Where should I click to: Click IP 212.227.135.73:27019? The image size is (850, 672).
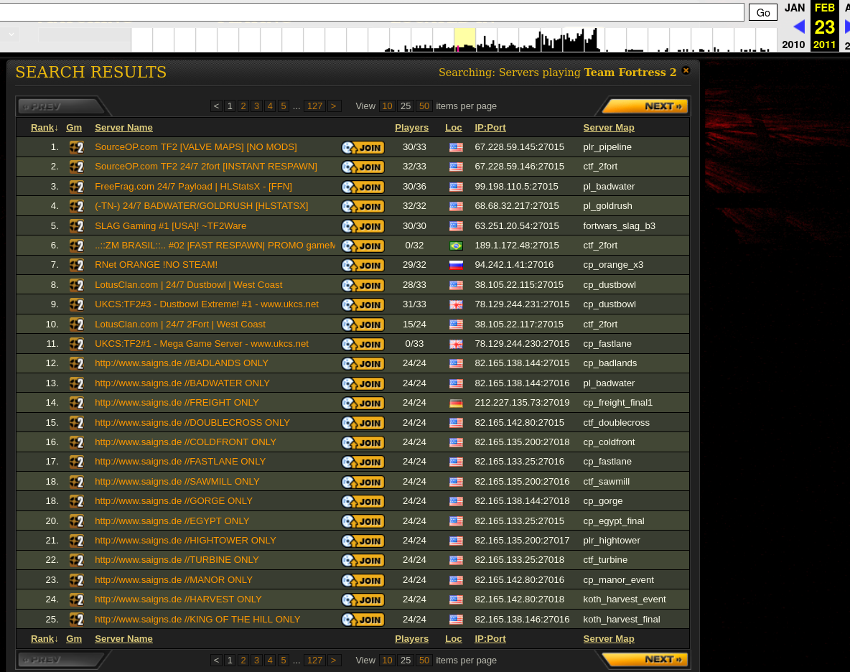click(522, 403)
